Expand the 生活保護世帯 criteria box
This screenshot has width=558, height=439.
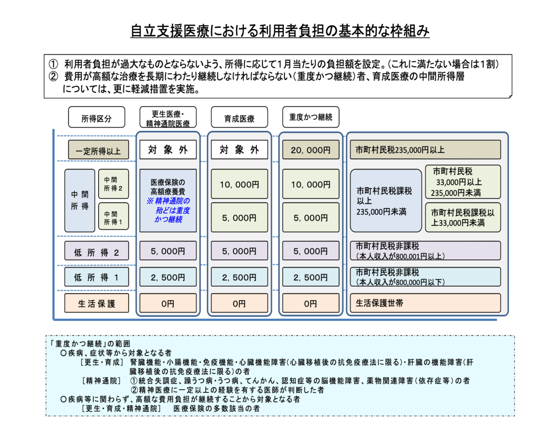tap(425, 303)
